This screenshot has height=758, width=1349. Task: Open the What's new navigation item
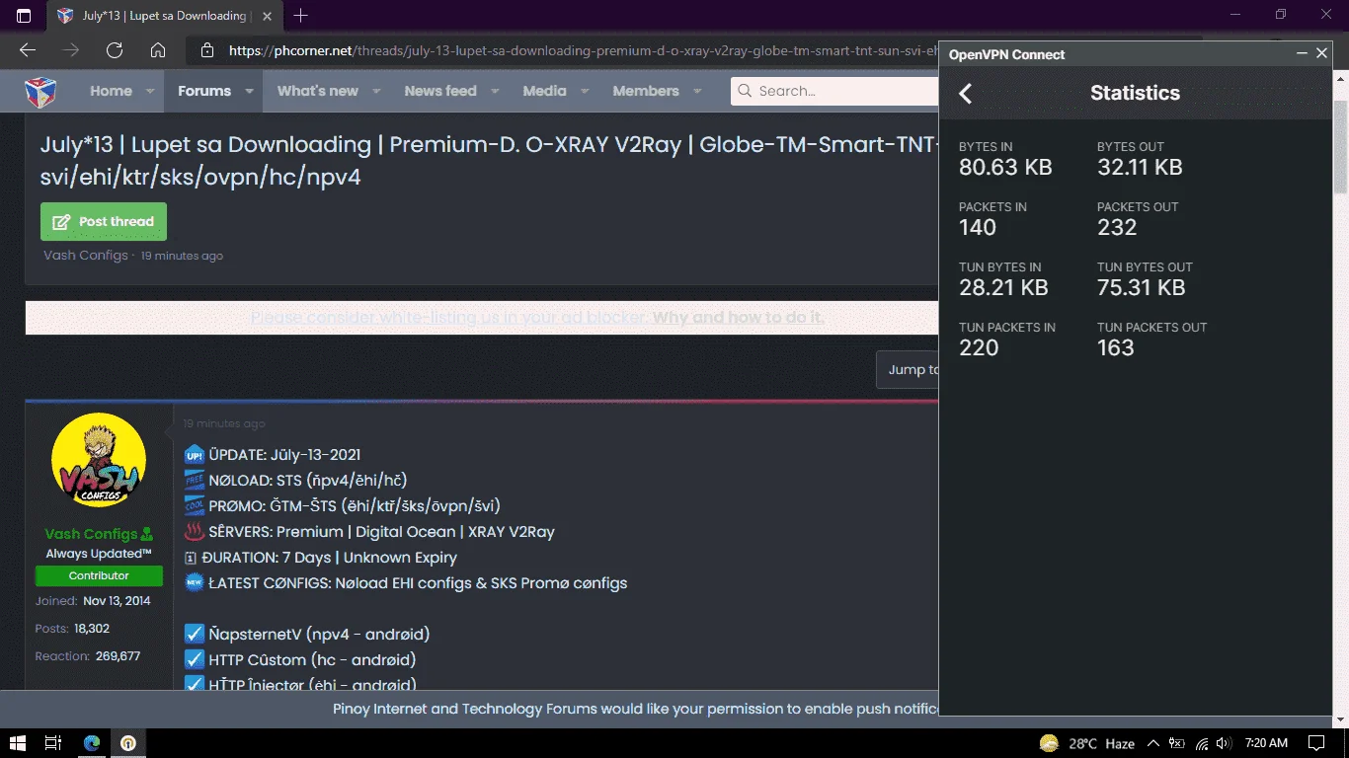pyautogui.click(x=318, y=91)
